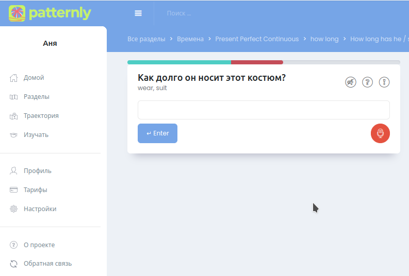Click the Patternly logo
Image resolution: width=409 pixels, height=276 pixels.
(50, 13)
